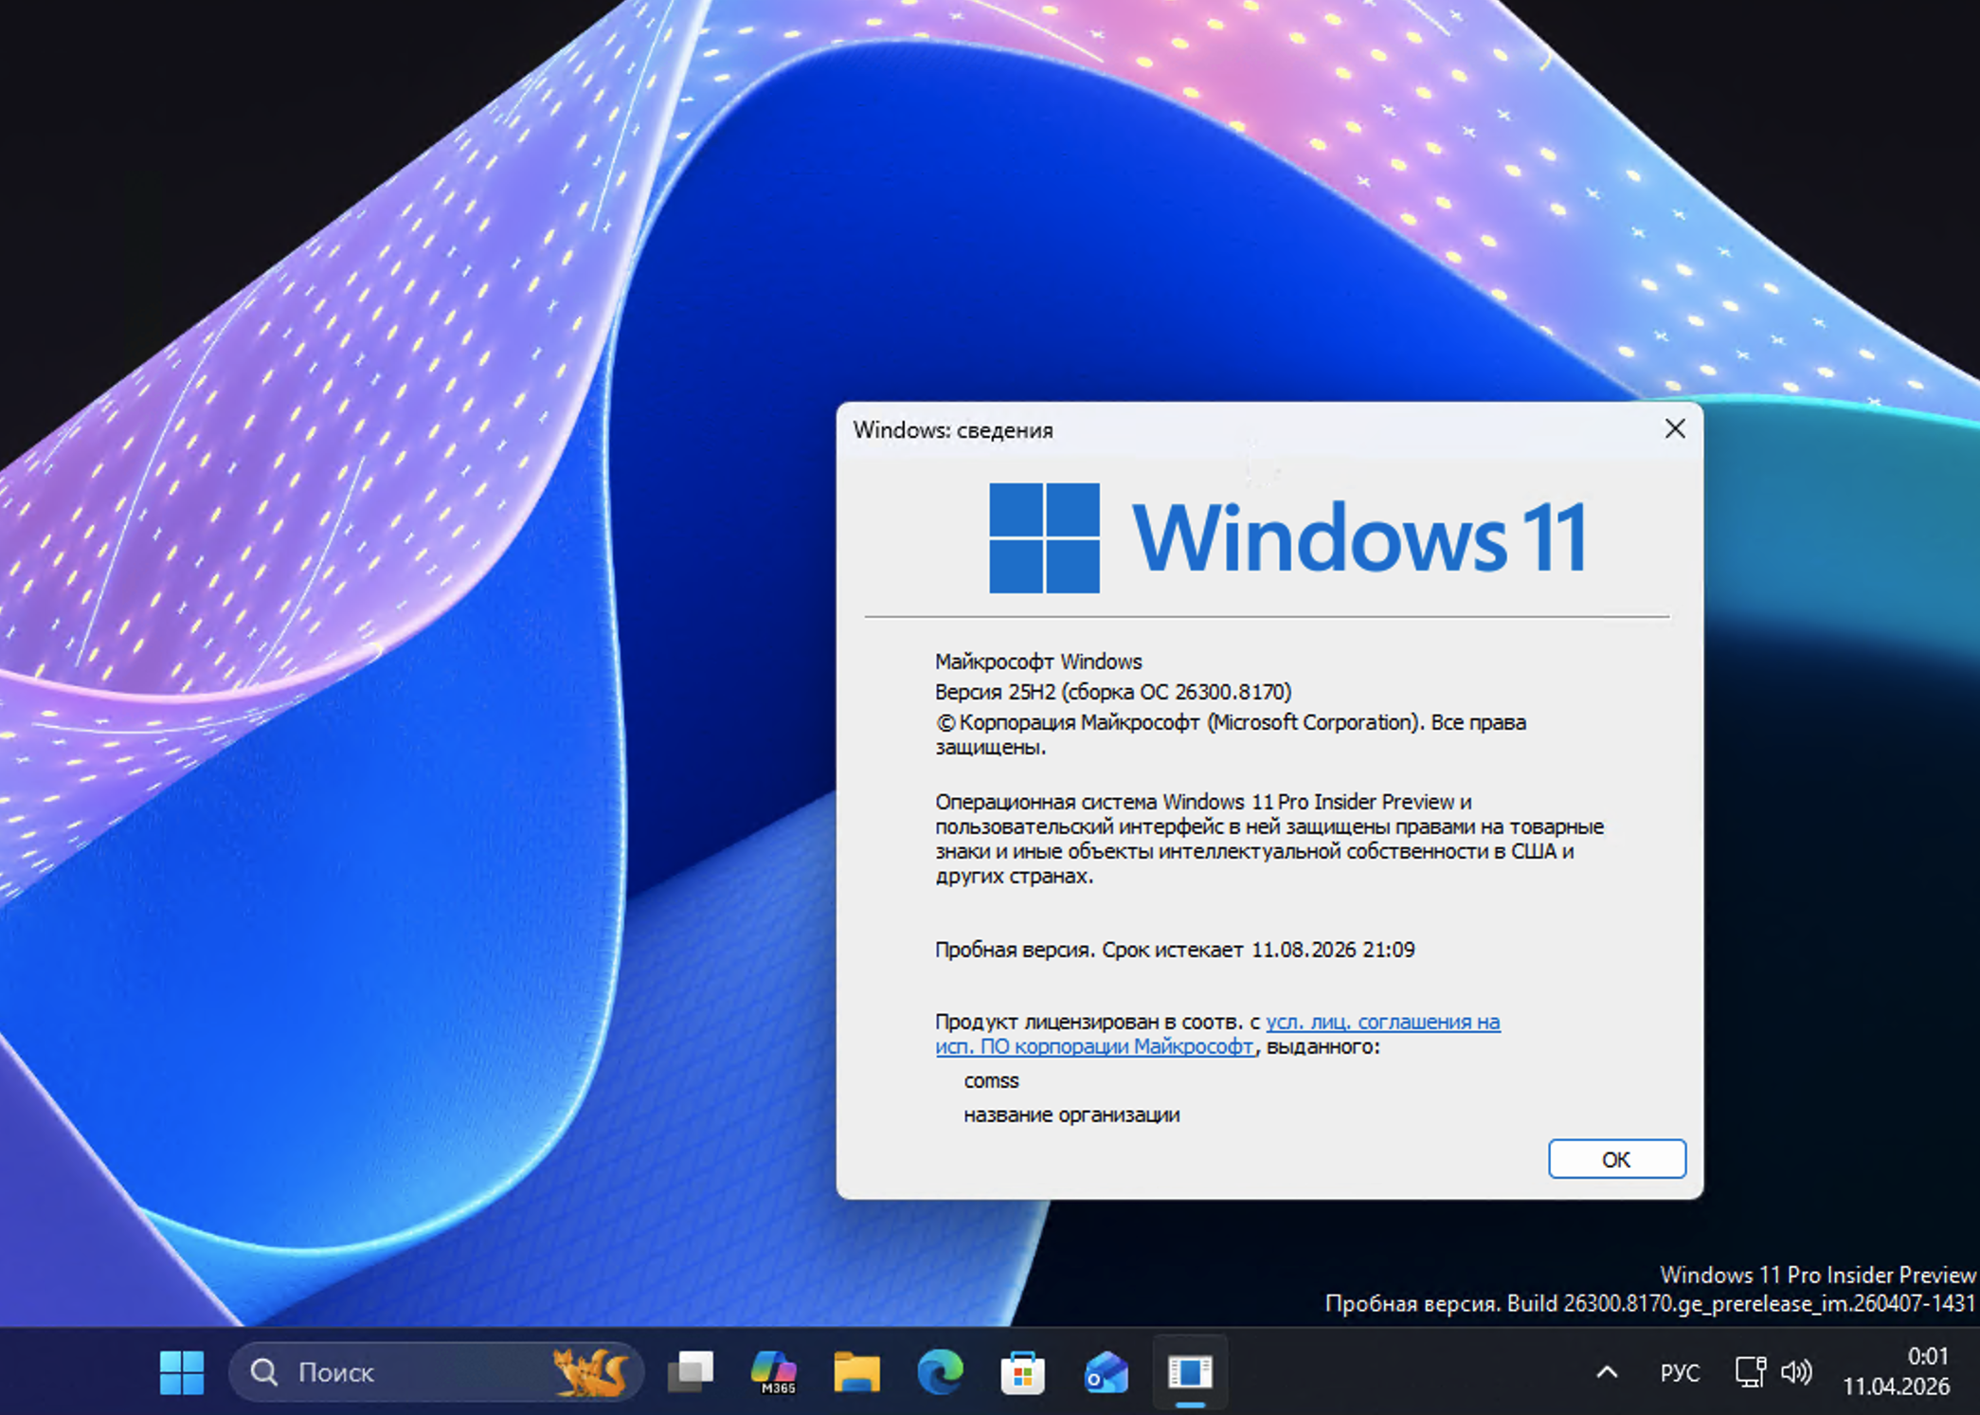The width and height of the screenshot is (1980, 1415).
Task: Open File Explorer from the taskbar
Action: point(856,1372)
